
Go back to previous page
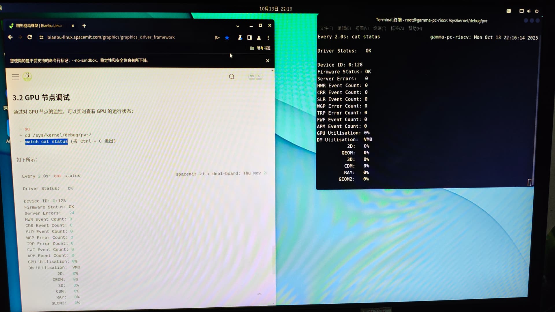(x=10, y=37)
